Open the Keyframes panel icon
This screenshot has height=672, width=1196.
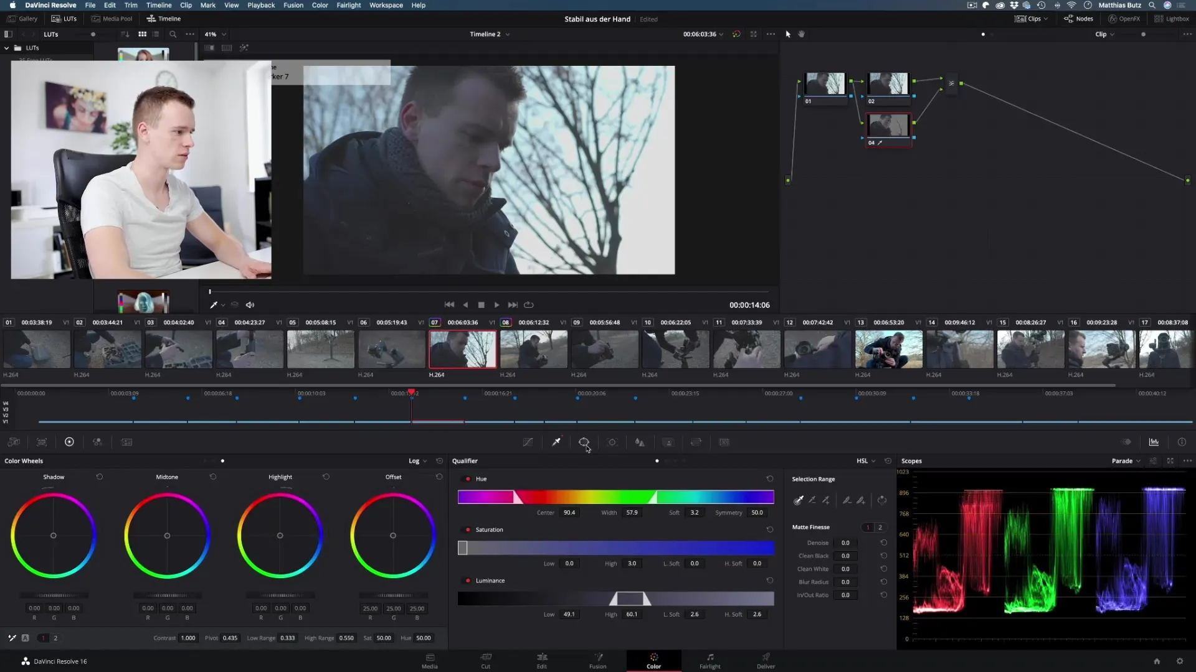1126,442
